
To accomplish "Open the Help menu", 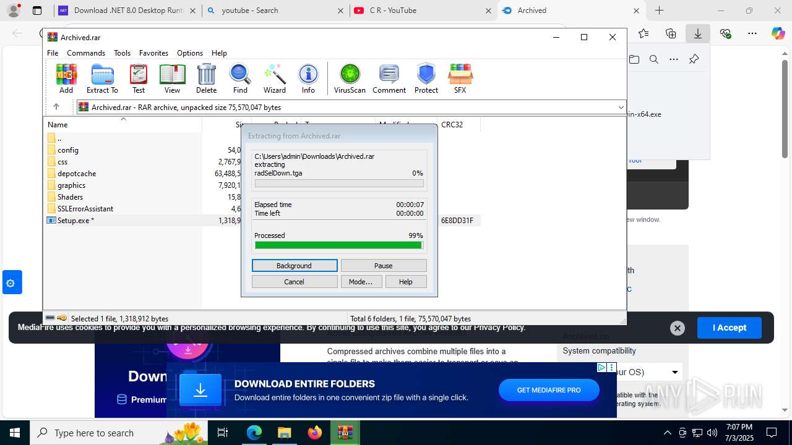I will click(x=219, y=53).
